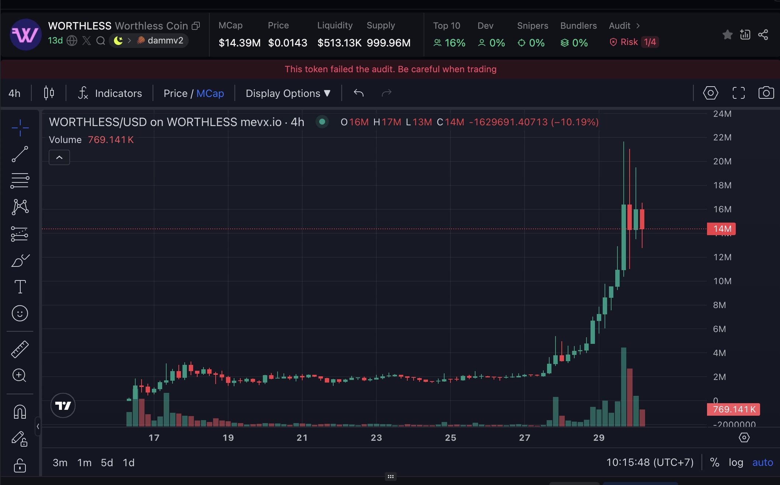Select the crosshair cursor tool

click(20, 128)
